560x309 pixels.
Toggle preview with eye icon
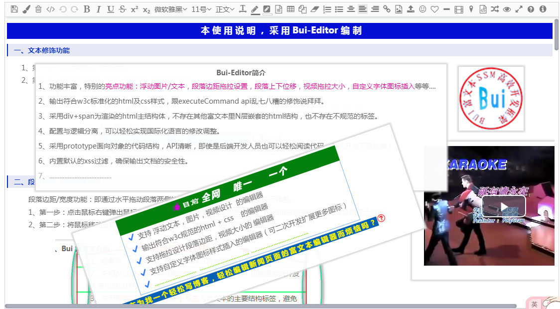click(x=507, y=9)
